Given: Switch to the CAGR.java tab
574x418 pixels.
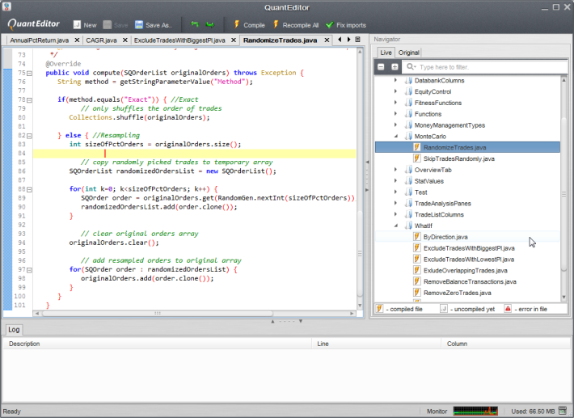Looking at the screenshot, I should click(101, 40).
